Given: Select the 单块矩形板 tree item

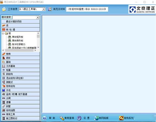Looking at the screenshot, I should click(x=18, y=37).
